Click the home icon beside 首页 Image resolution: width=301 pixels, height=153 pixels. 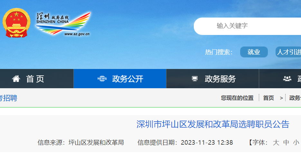point(16,79)
